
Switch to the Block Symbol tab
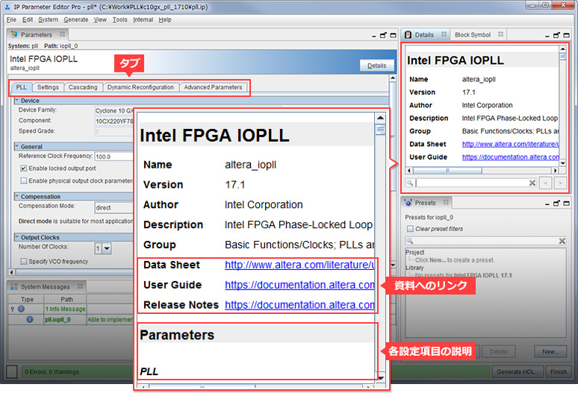tap(473, 34)
